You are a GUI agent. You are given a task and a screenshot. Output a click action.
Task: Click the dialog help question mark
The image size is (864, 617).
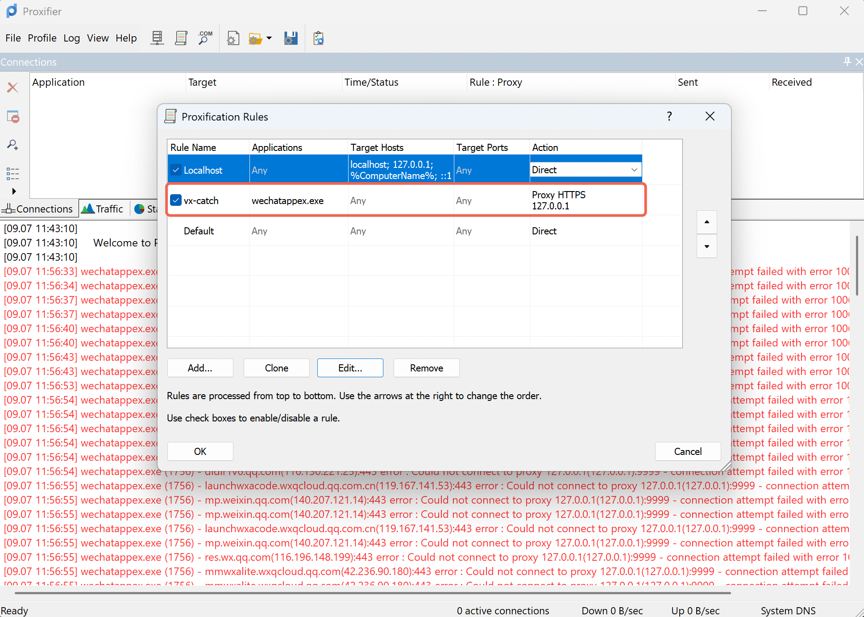(669, 117)
